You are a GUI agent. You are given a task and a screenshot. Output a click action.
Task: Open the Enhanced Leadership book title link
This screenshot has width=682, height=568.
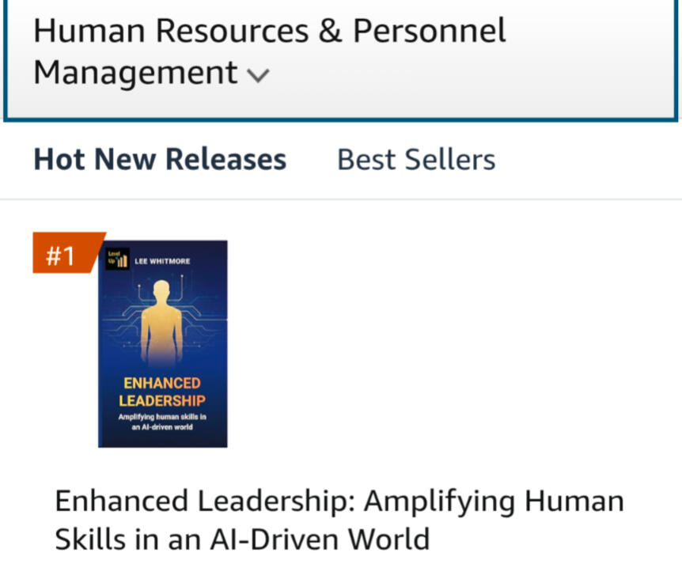click(339, 519)
